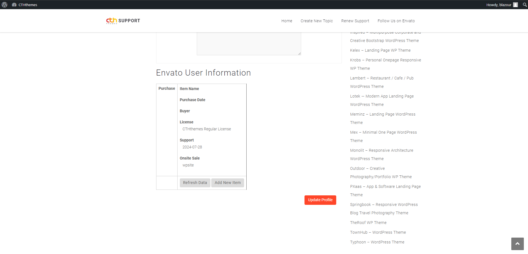Open Meminz Landing Page theme link

tap(383, 118)
